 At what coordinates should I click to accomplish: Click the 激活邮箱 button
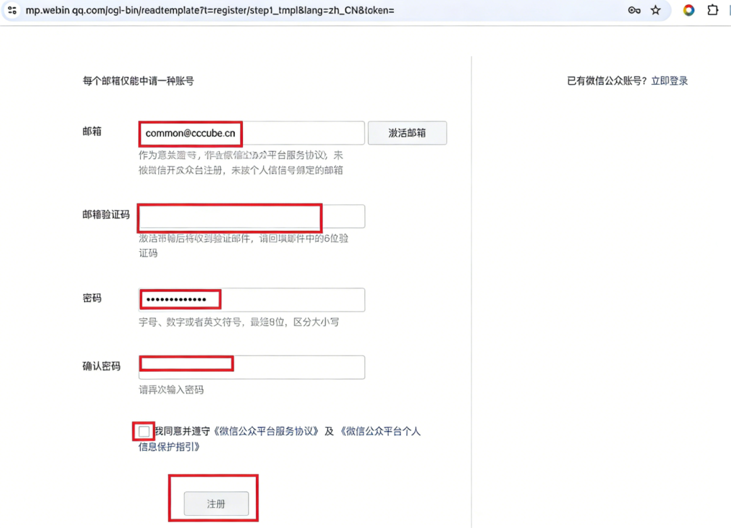click(407, 133)
